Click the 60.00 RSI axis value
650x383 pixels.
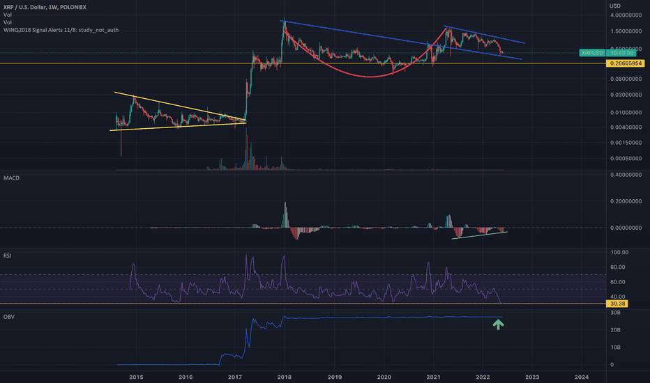click(618, 282)
